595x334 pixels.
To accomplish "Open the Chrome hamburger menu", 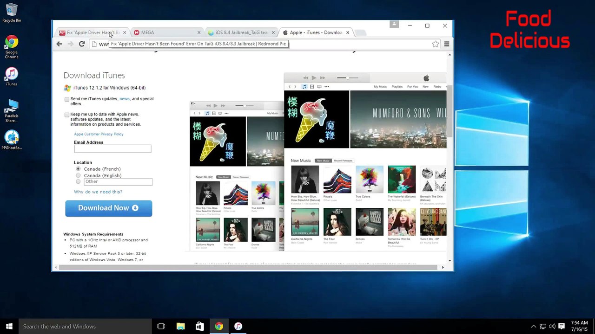I will click(447, 44).
